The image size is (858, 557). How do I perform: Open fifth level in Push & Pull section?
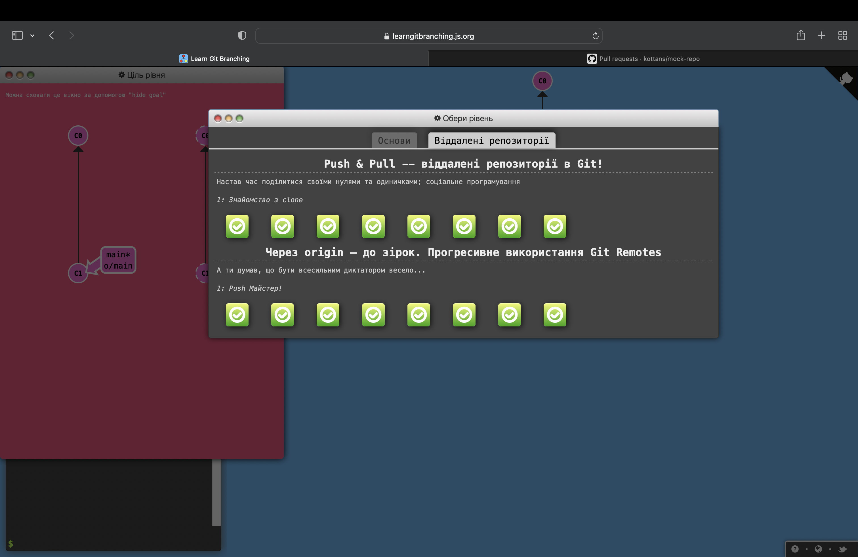coord(419,226)
